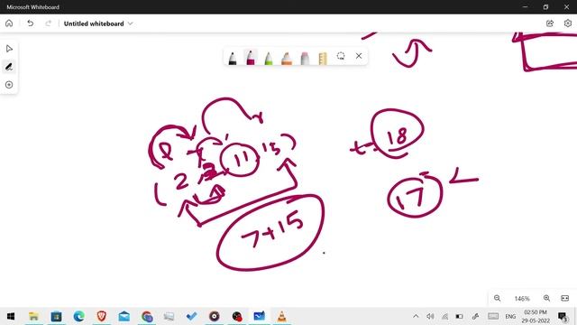
Task: Open Microsoft Store in the taskbar
Action: click(x=56, y=316)
